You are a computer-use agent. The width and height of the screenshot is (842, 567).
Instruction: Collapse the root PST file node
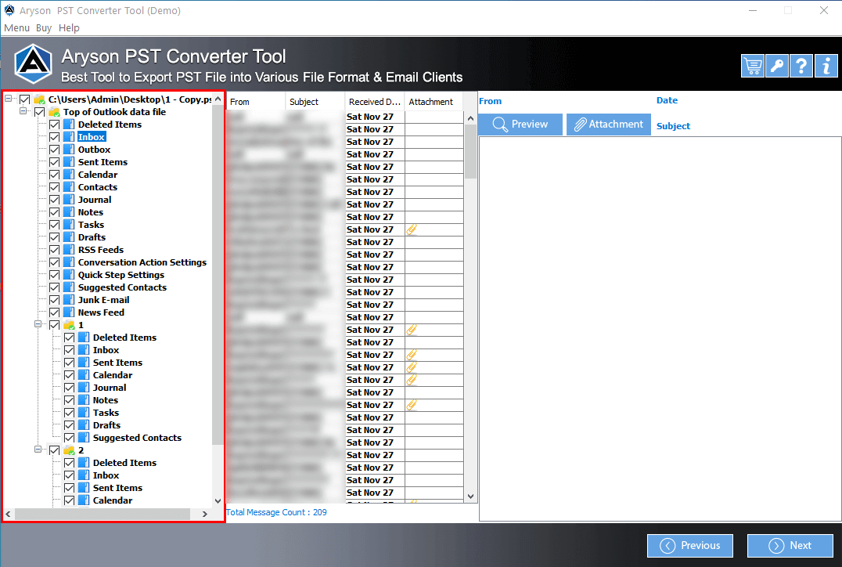click(x=9, y=99)
